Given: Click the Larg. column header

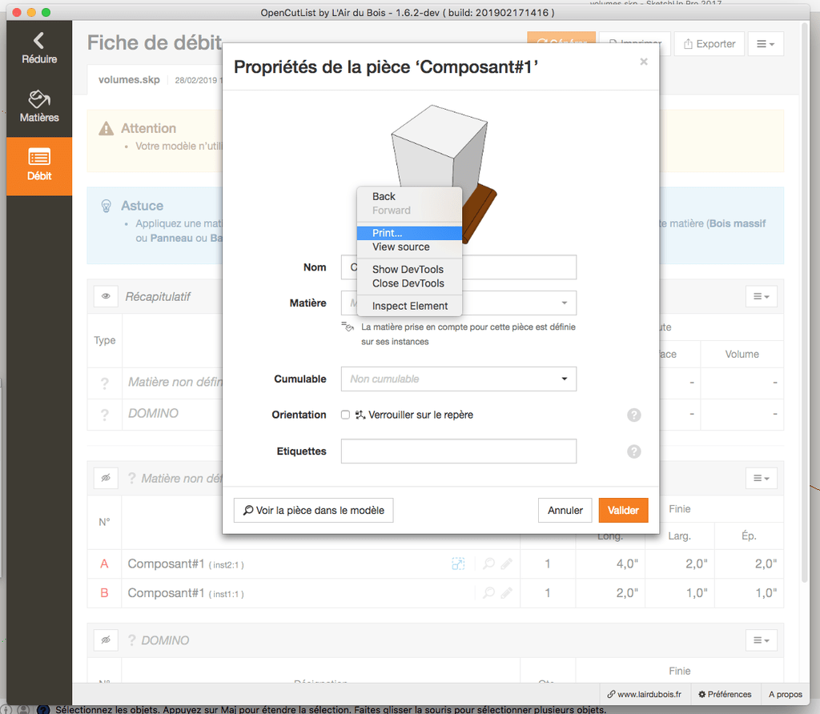Looking at the screenshot, I should pyautogui.click(x=679, y=535).
